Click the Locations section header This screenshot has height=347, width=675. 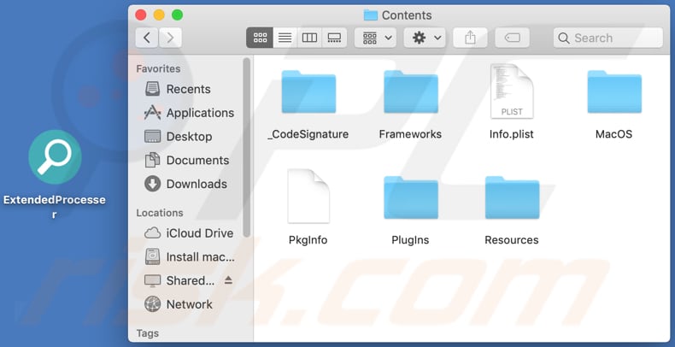[x=160, y=213]
